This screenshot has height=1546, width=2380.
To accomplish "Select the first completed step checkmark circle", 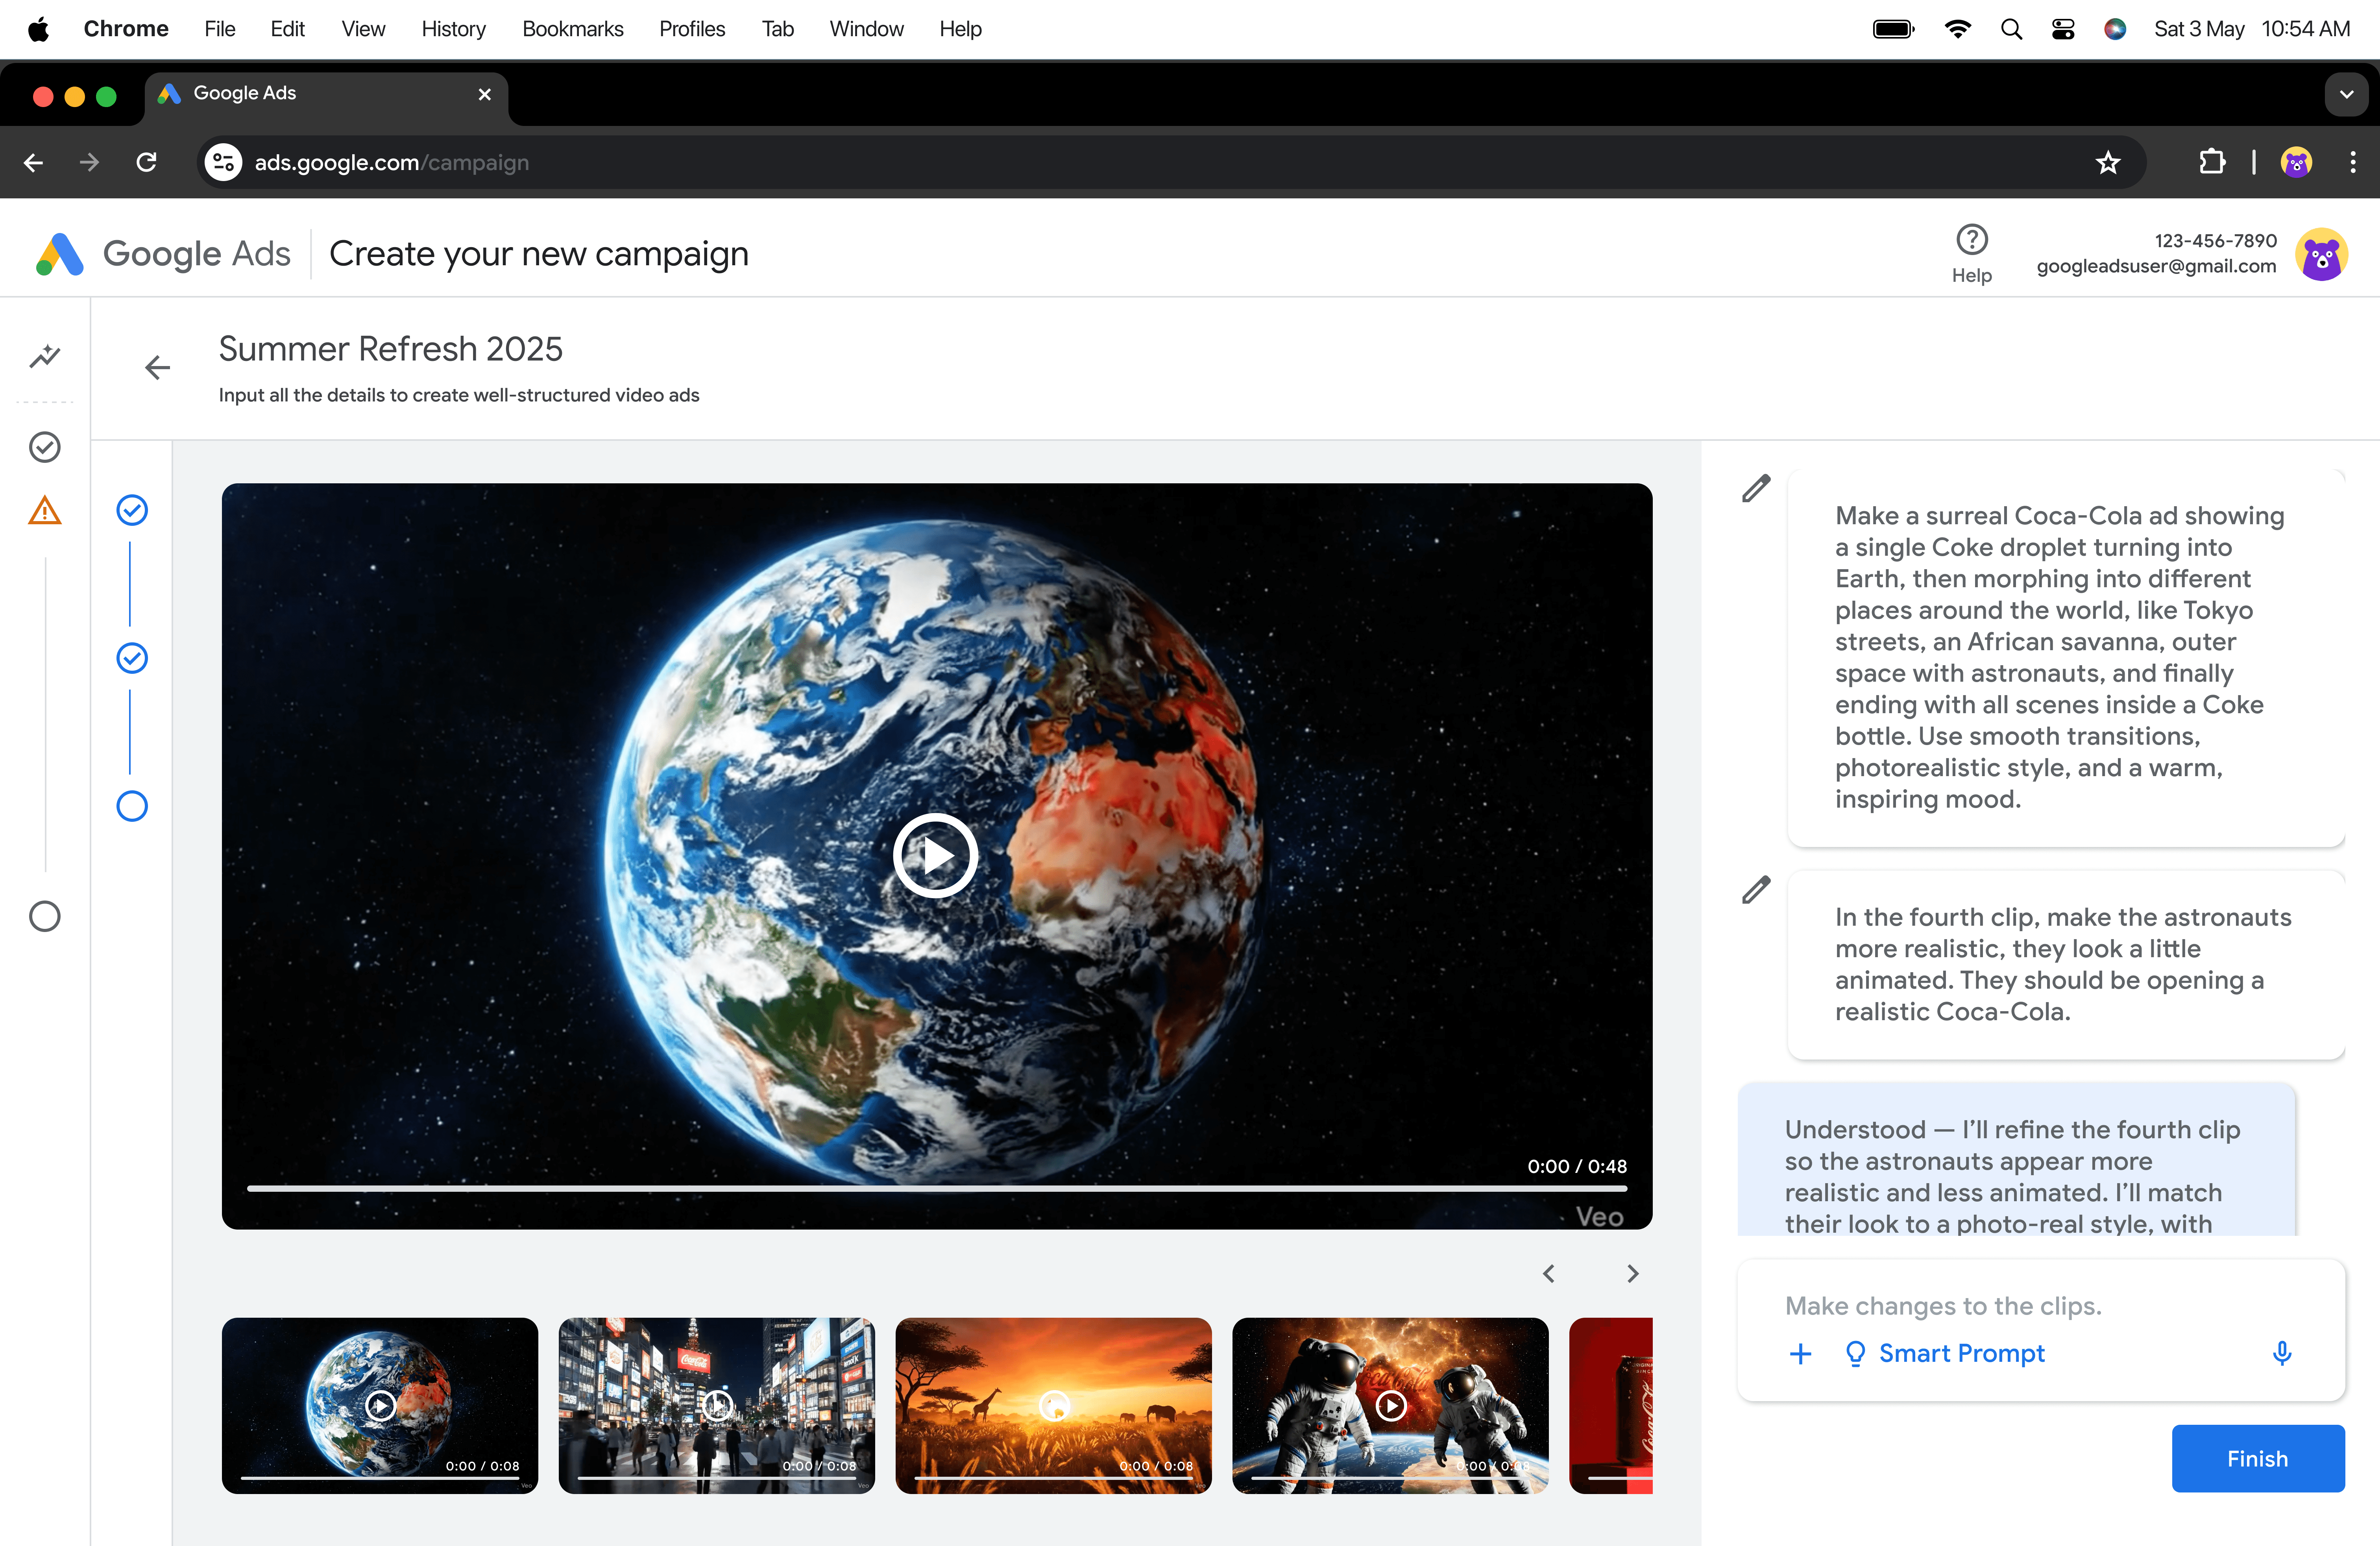I will point(132,510).
